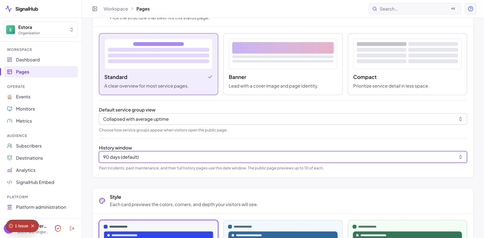Click the "Default service group view" label
This screenshot has width=484, height=238.
[x=127, y=110]
